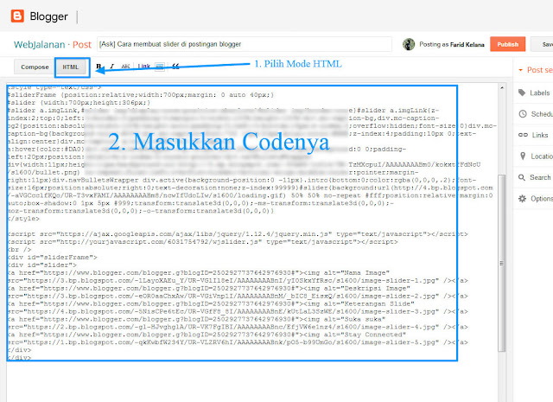
Task: Click the editor scrollbar up arrow
Action: click(x=502, y=87)
